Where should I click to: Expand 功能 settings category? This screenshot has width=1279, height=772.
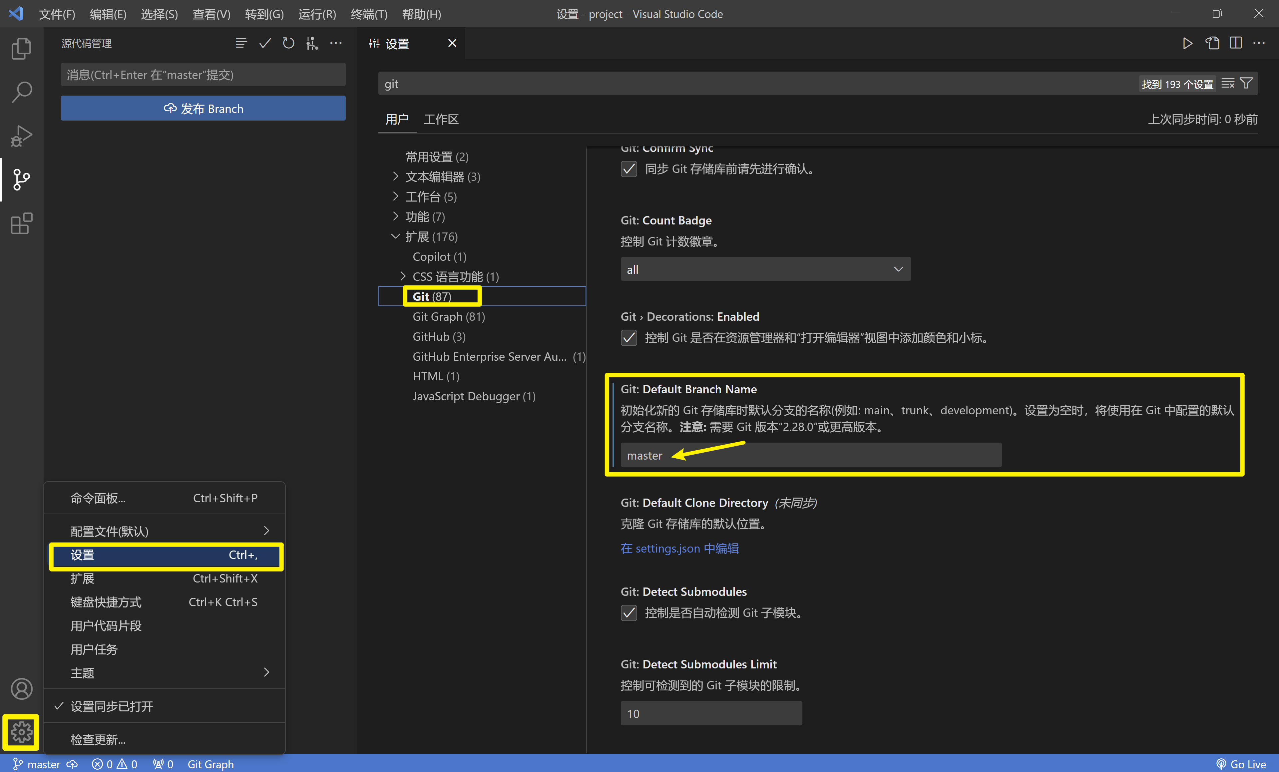click(x=396, y=216)
